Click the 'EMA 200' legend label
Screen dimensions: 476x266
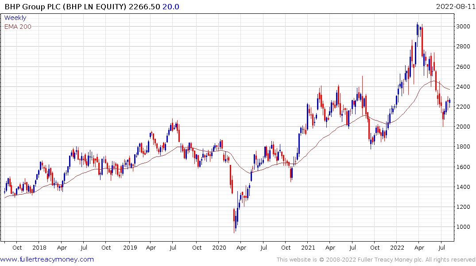pyautogui.click(x=18, y=27)
